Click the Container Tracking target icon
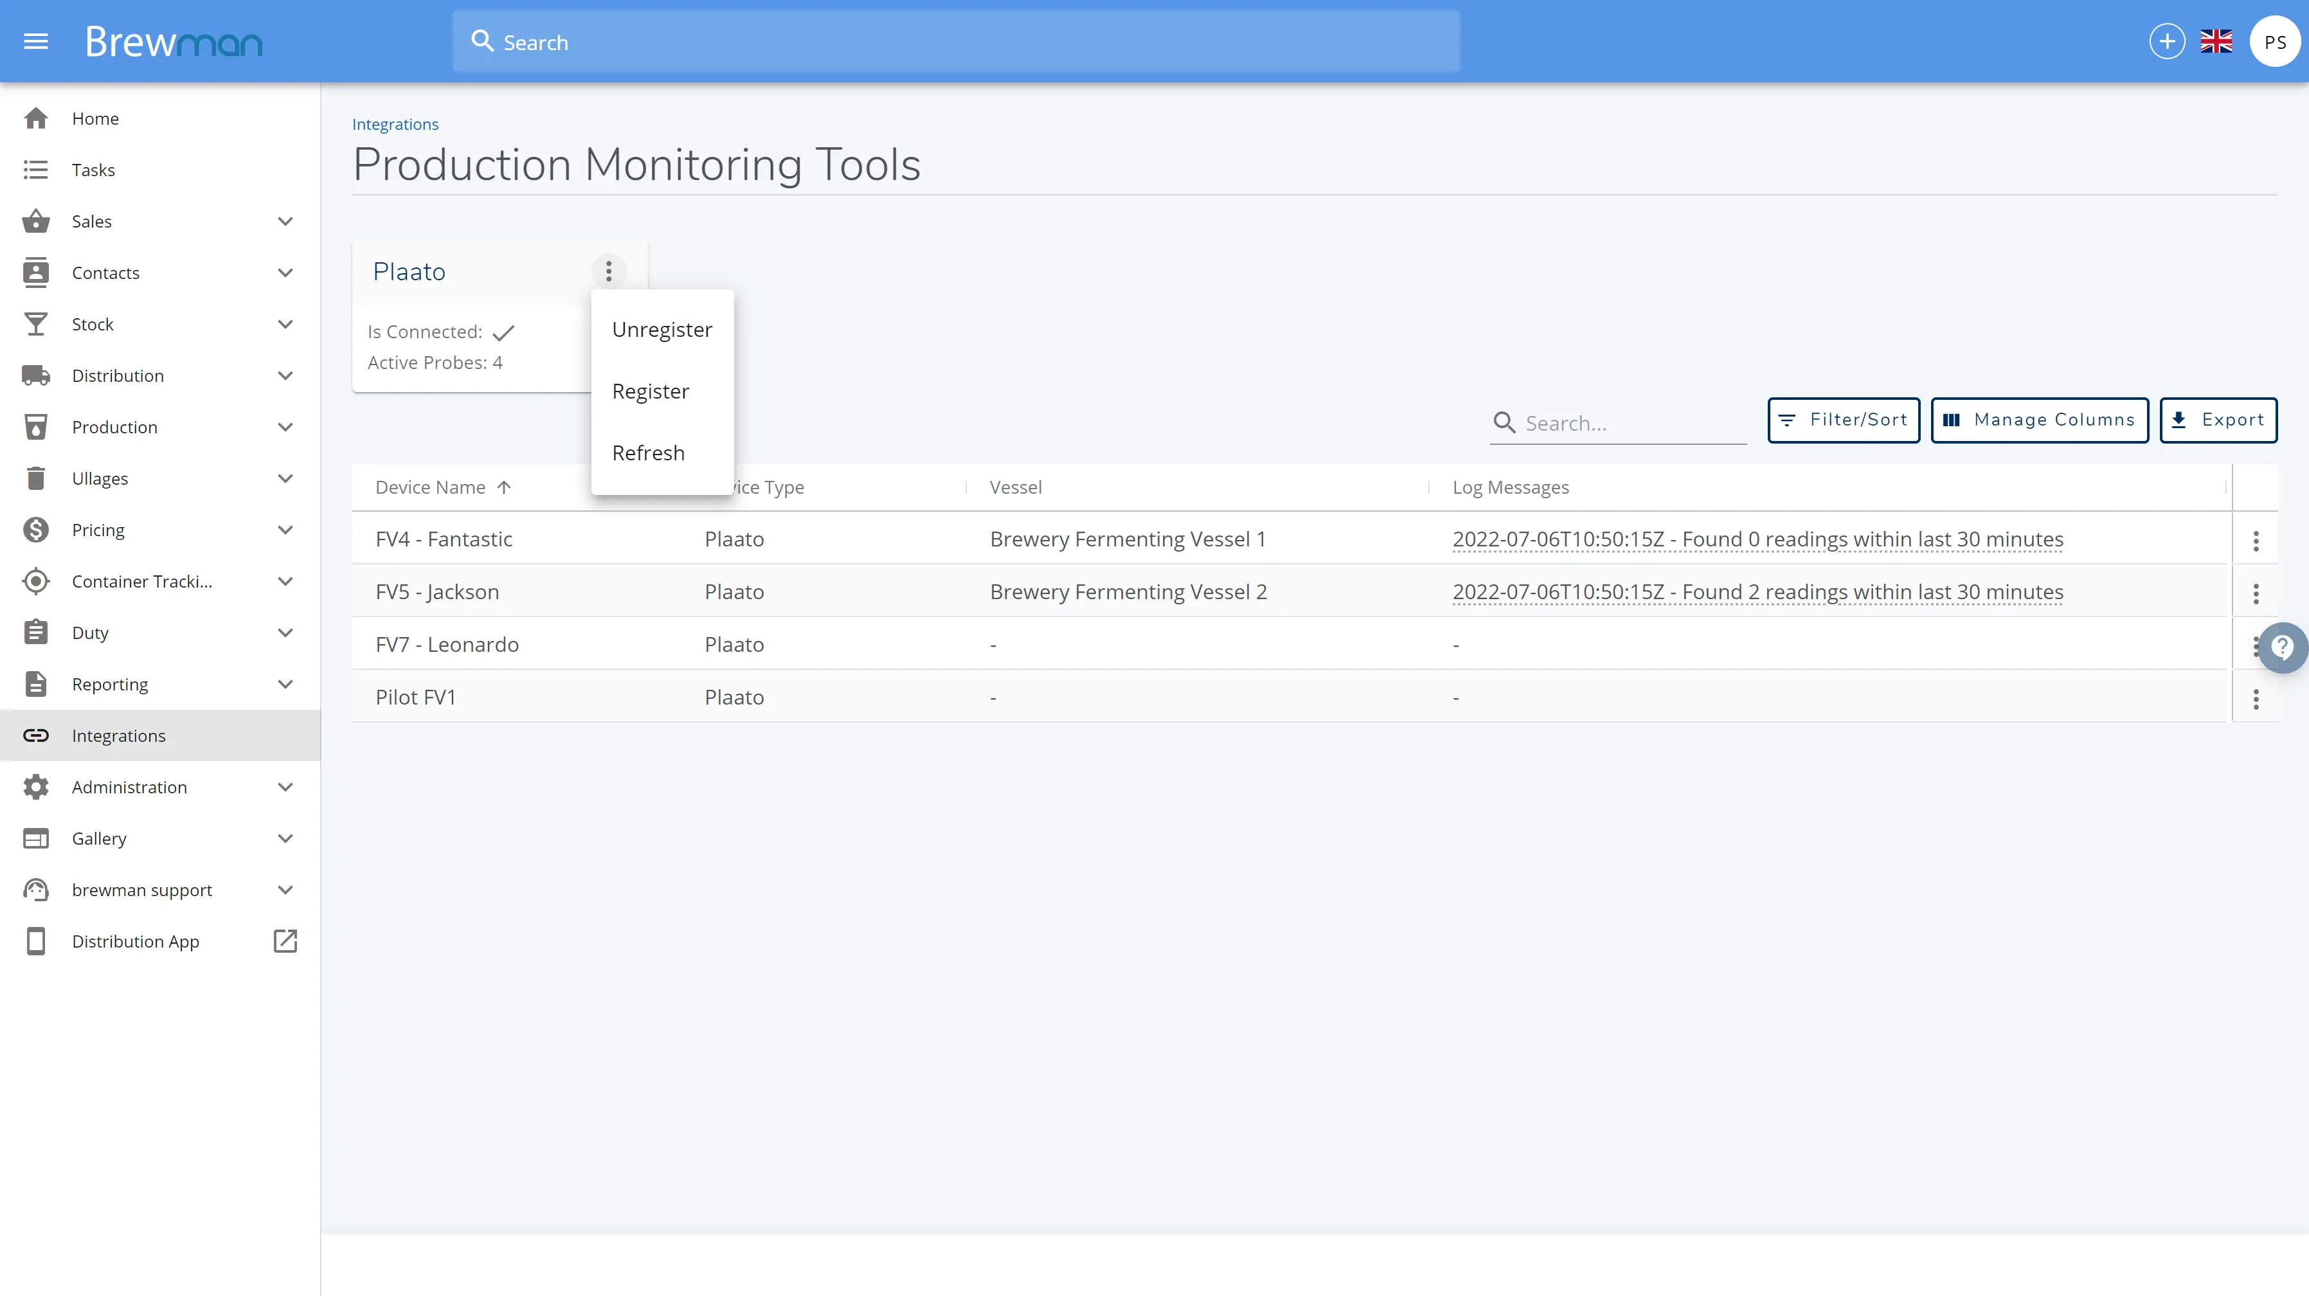Screen dimensions: 2309x1296 tap(36, 582)
